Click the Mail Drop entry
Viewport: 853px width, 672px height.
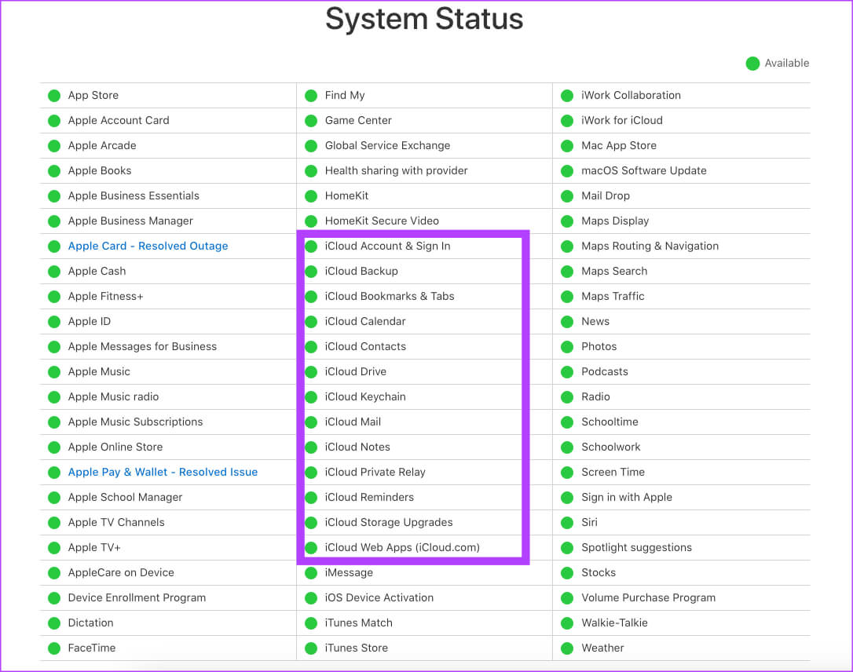605,195
